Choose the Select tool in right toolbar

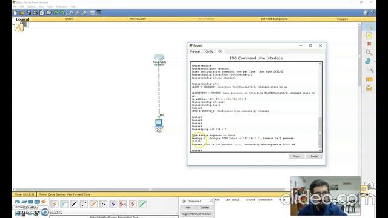click(369, 27)
